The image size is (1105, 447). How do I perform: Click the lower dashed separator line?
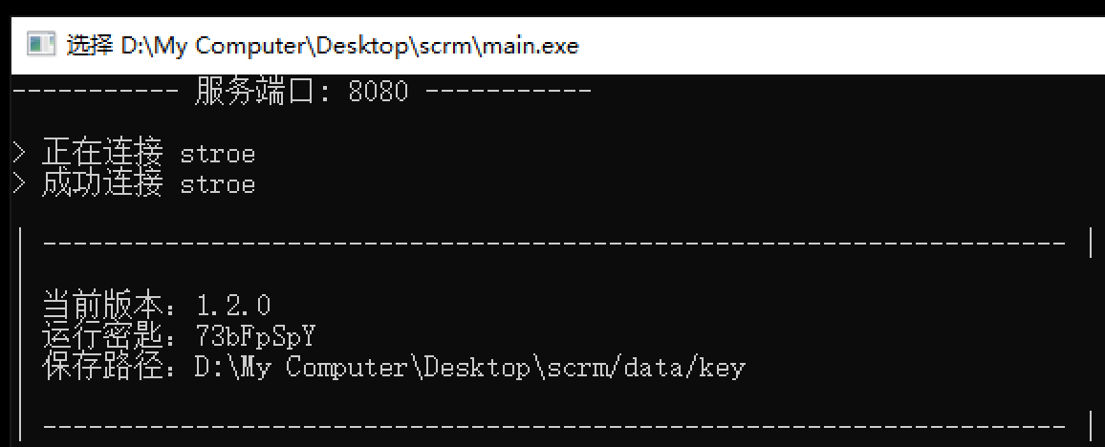(x=553, y=427)
